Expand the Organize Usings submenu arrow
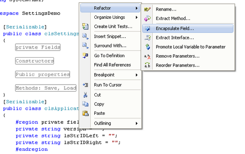 click(137, 17)
